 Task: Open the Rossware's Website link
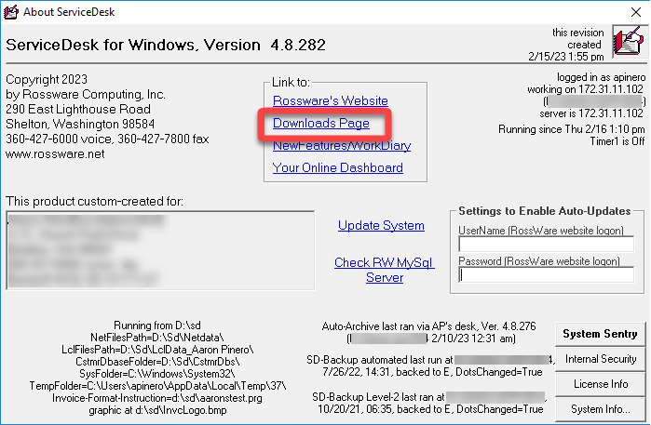coord(330,100)
